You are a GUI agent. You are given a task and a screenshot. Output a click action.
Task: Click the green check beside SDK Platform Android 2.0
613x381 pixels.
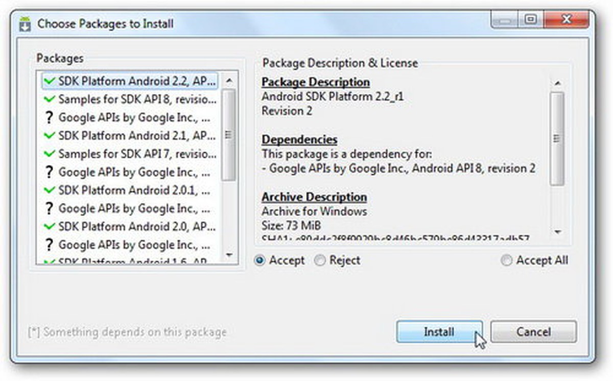click(x=49, y=226)
